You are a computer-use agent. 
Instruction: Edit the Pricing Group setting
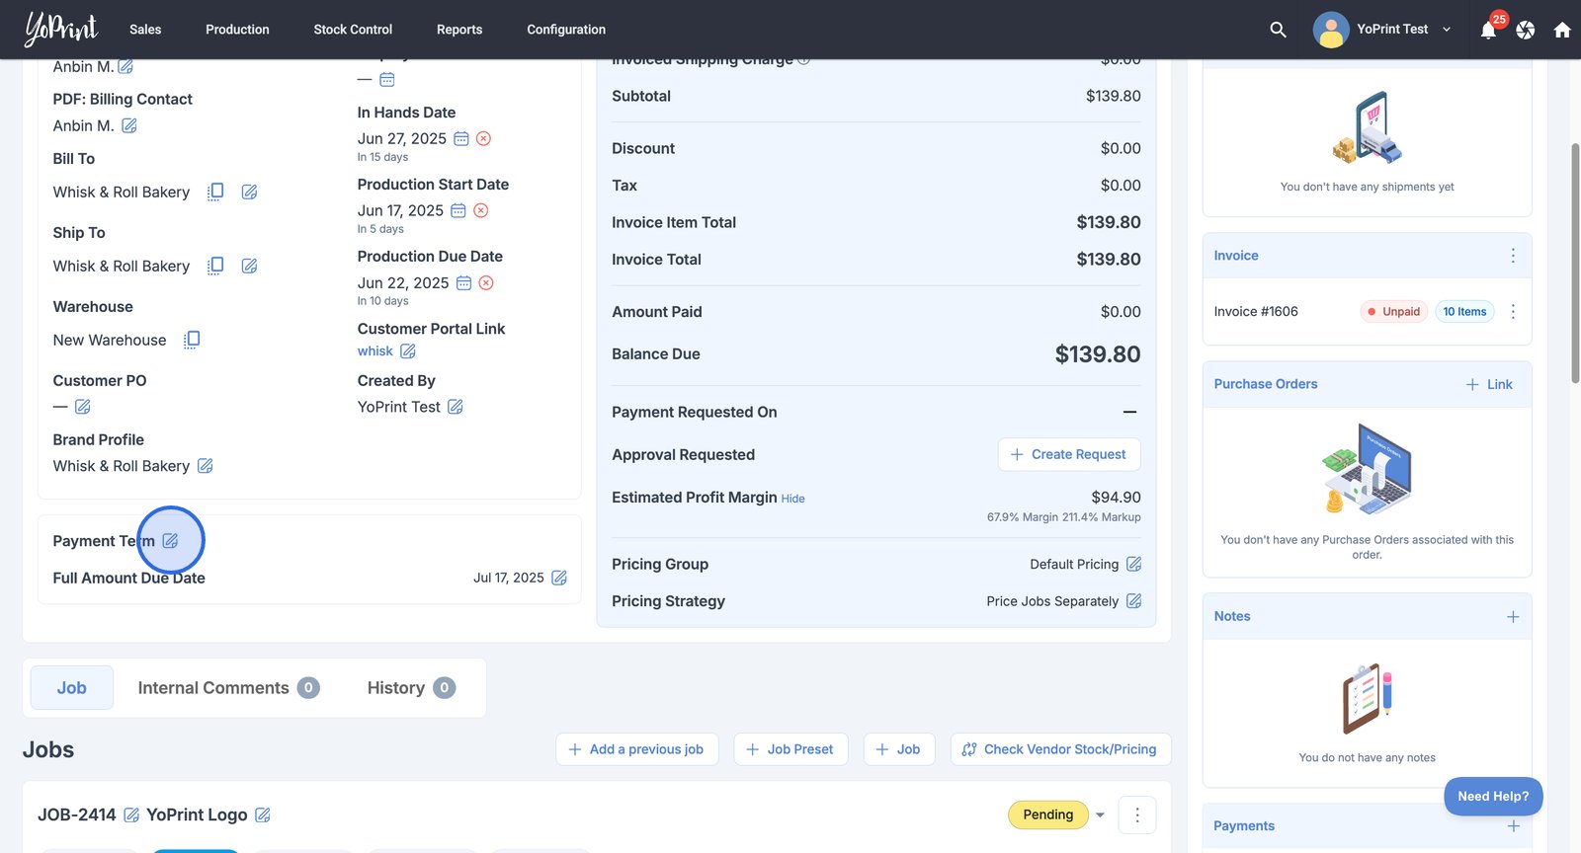(1133, 564)
